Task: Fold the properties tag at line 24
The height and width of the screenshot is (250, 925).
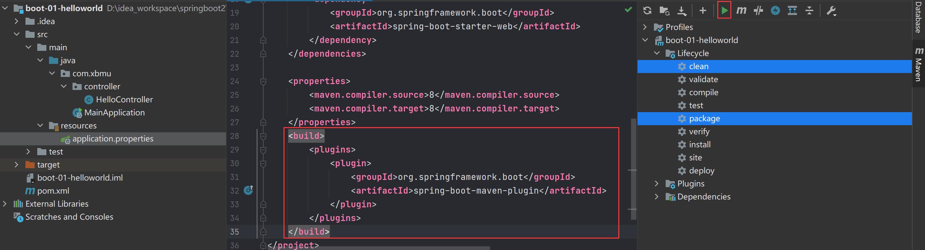Action: 263,82
